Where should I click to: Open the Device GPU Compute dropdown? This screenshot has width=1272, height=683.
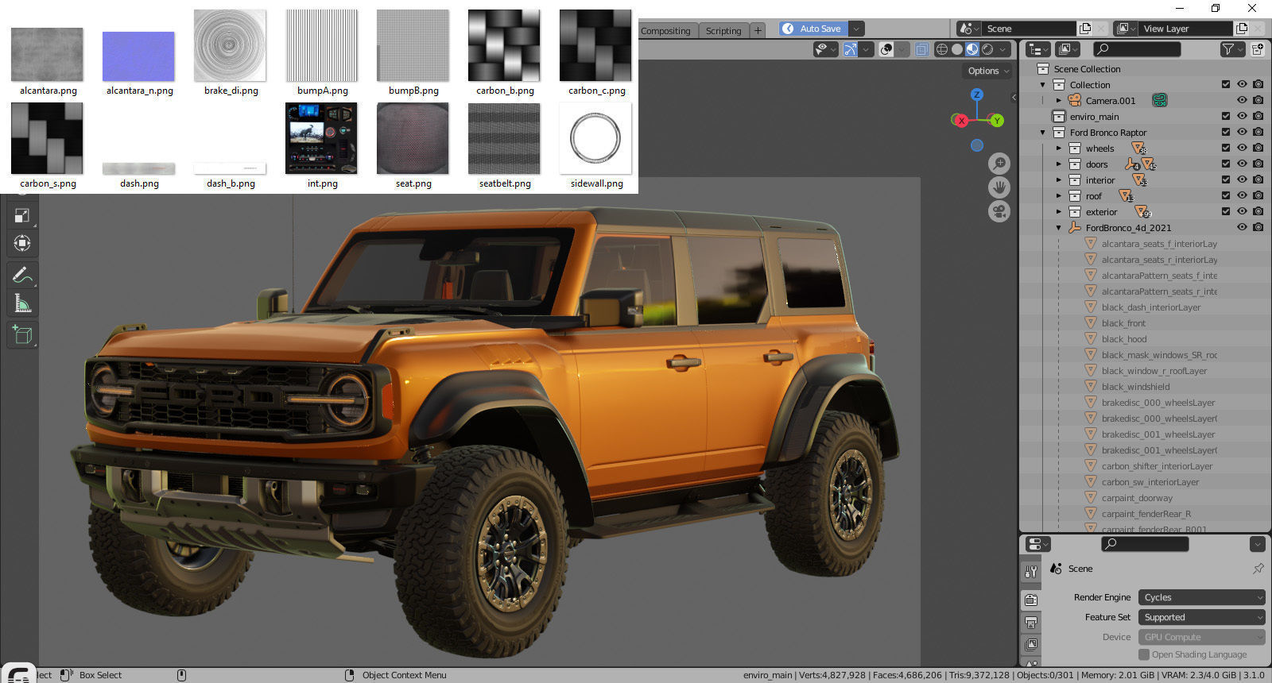click(1201, 637)
